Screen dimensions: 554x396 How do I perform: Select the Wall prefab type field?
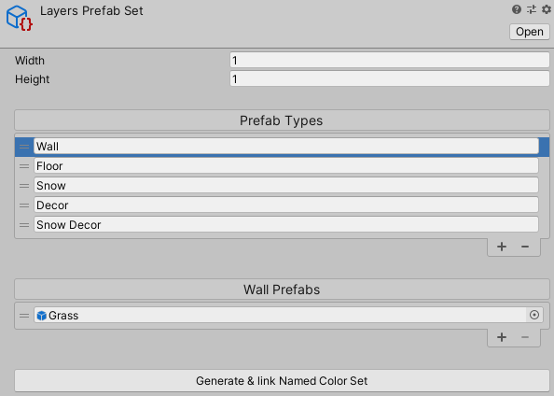(286, 146)
